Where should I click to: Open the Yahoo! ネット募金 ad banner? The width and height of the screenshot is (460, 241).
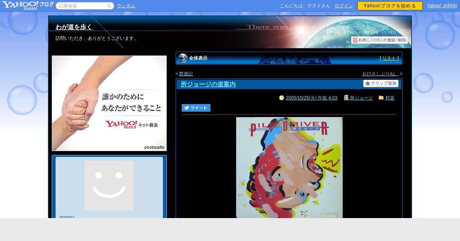pyautogui.click(x=109, y=103)
